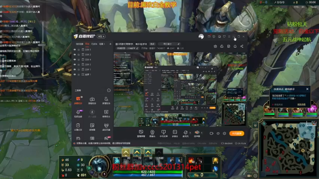Share the stream with share icon
This screenshot has width=319, height=179.
click(x=242, y=46)
